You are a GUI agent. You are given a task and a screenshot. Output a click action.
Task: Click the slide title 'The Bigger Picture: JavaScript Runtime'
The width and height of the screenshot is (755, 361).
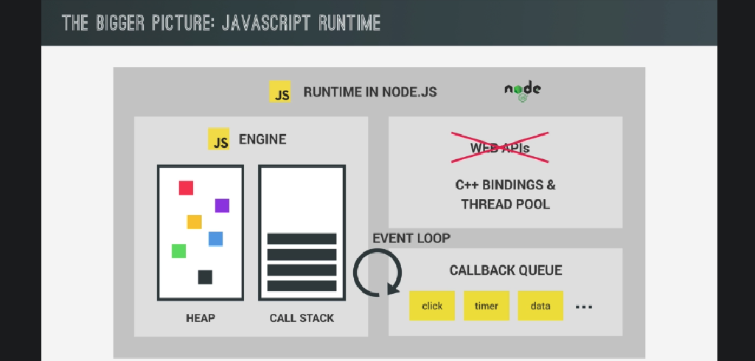(x=221, y=23)
